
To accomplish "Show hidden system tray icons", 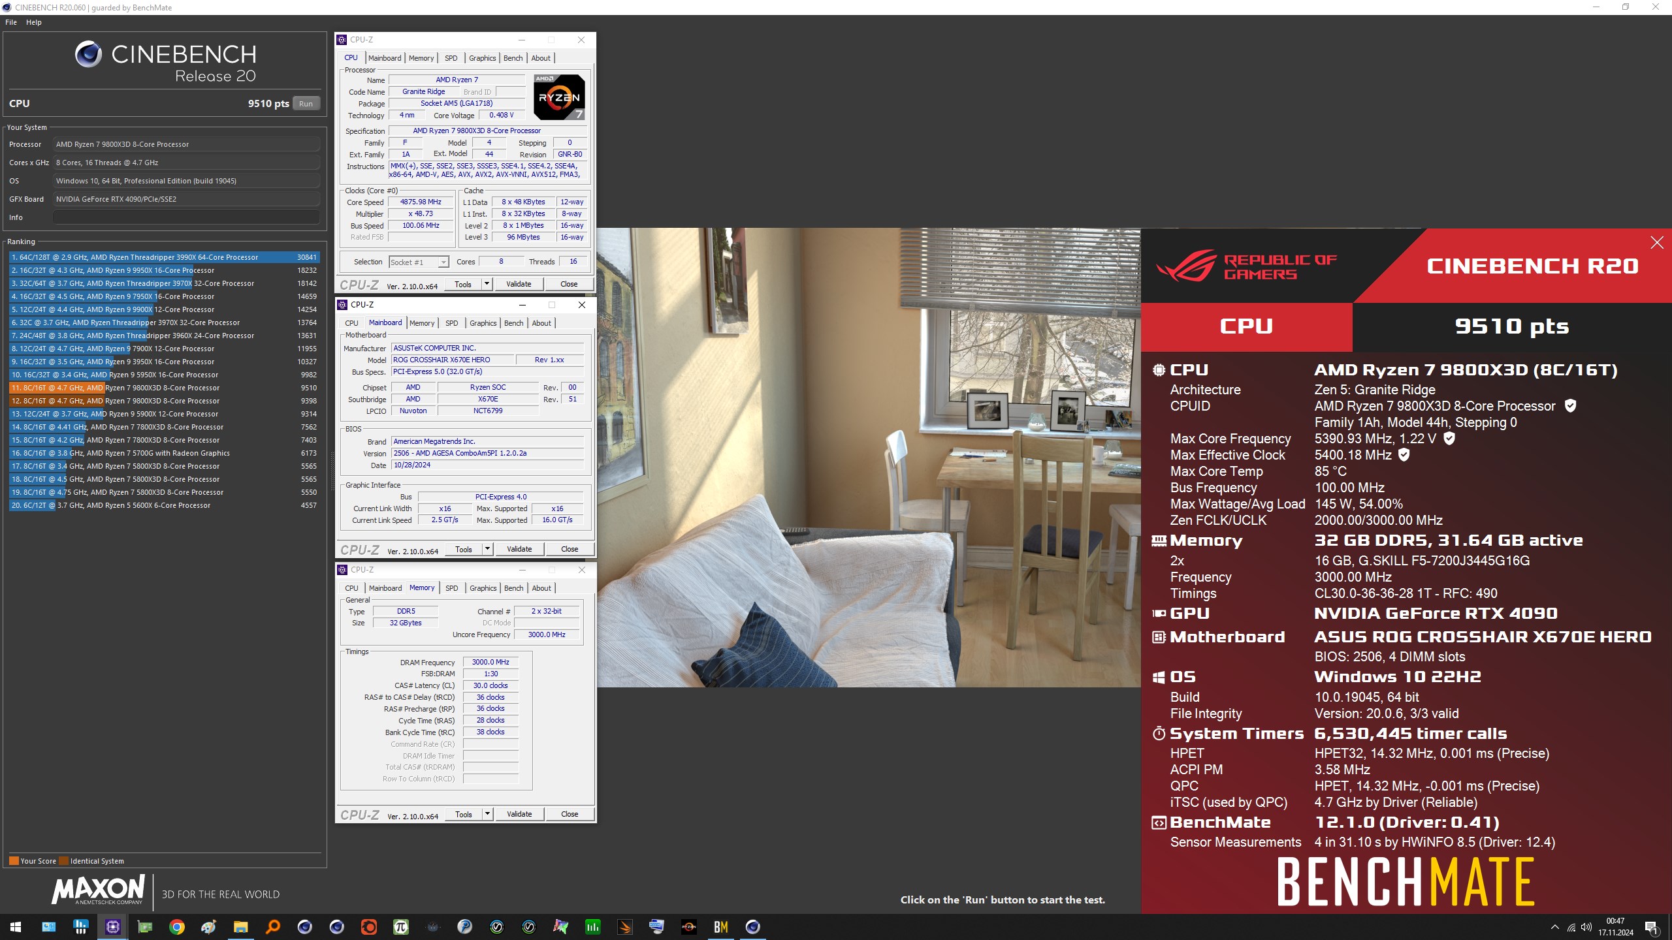I will (x=1554, y=927).
